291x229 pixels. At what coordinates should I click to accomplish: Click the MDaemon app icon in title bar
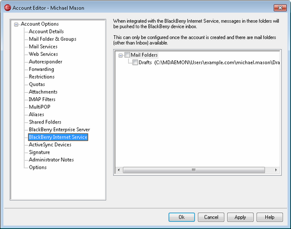pyautogui.click(x=7, y=8)
